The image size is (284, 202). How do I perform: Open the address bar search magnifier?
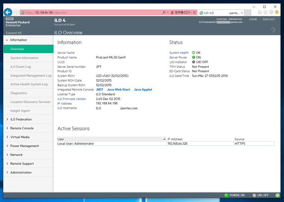164,12
